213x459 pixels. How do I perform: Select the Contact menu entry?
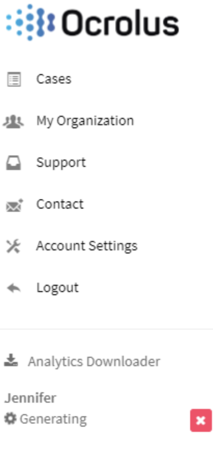pos(60,204)
